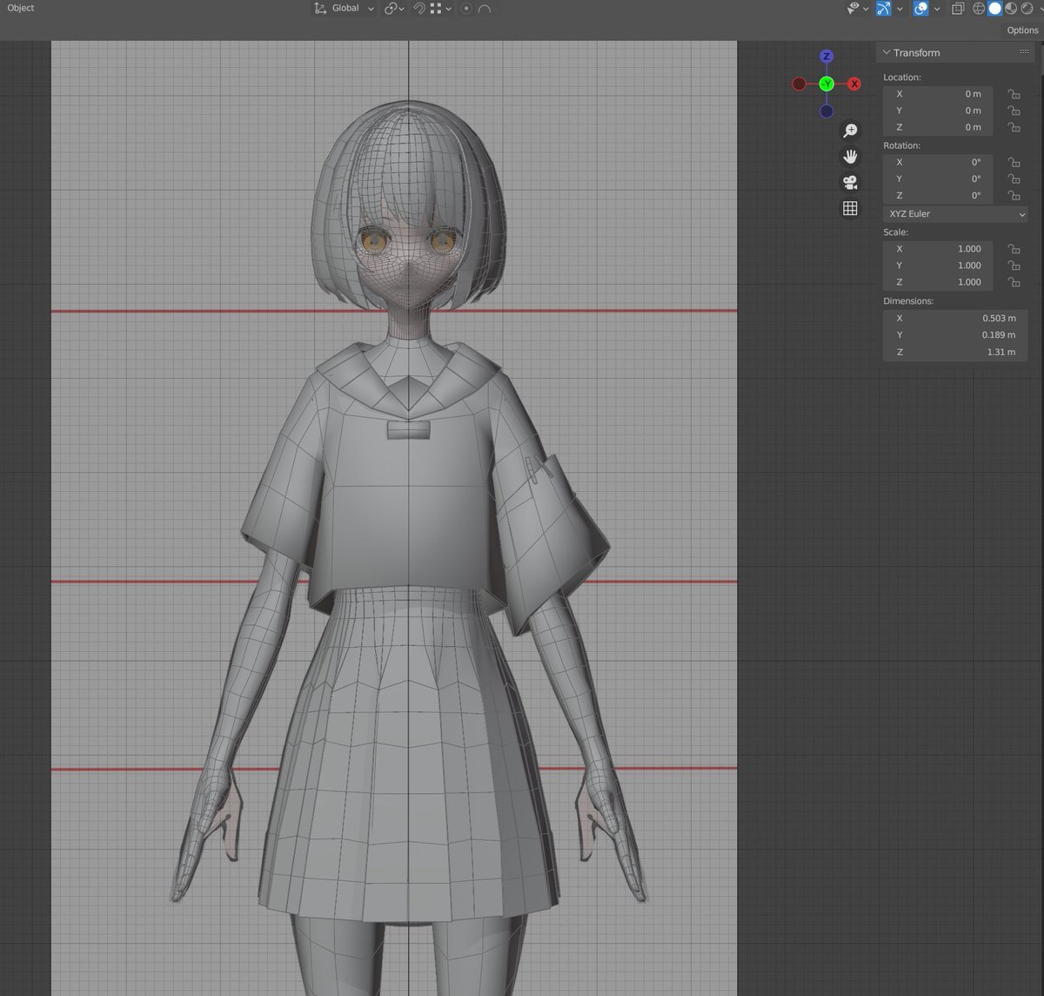Screen dimensions: 1044x996
Task: Open the Global transform orientation dropdown
Action: click(345, 9)
